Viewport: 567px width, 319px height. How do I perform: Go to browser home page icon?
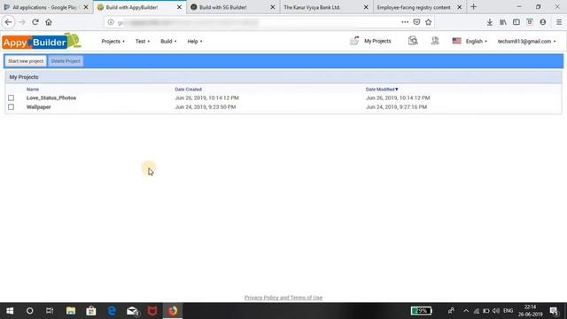[x=49, y=22]
